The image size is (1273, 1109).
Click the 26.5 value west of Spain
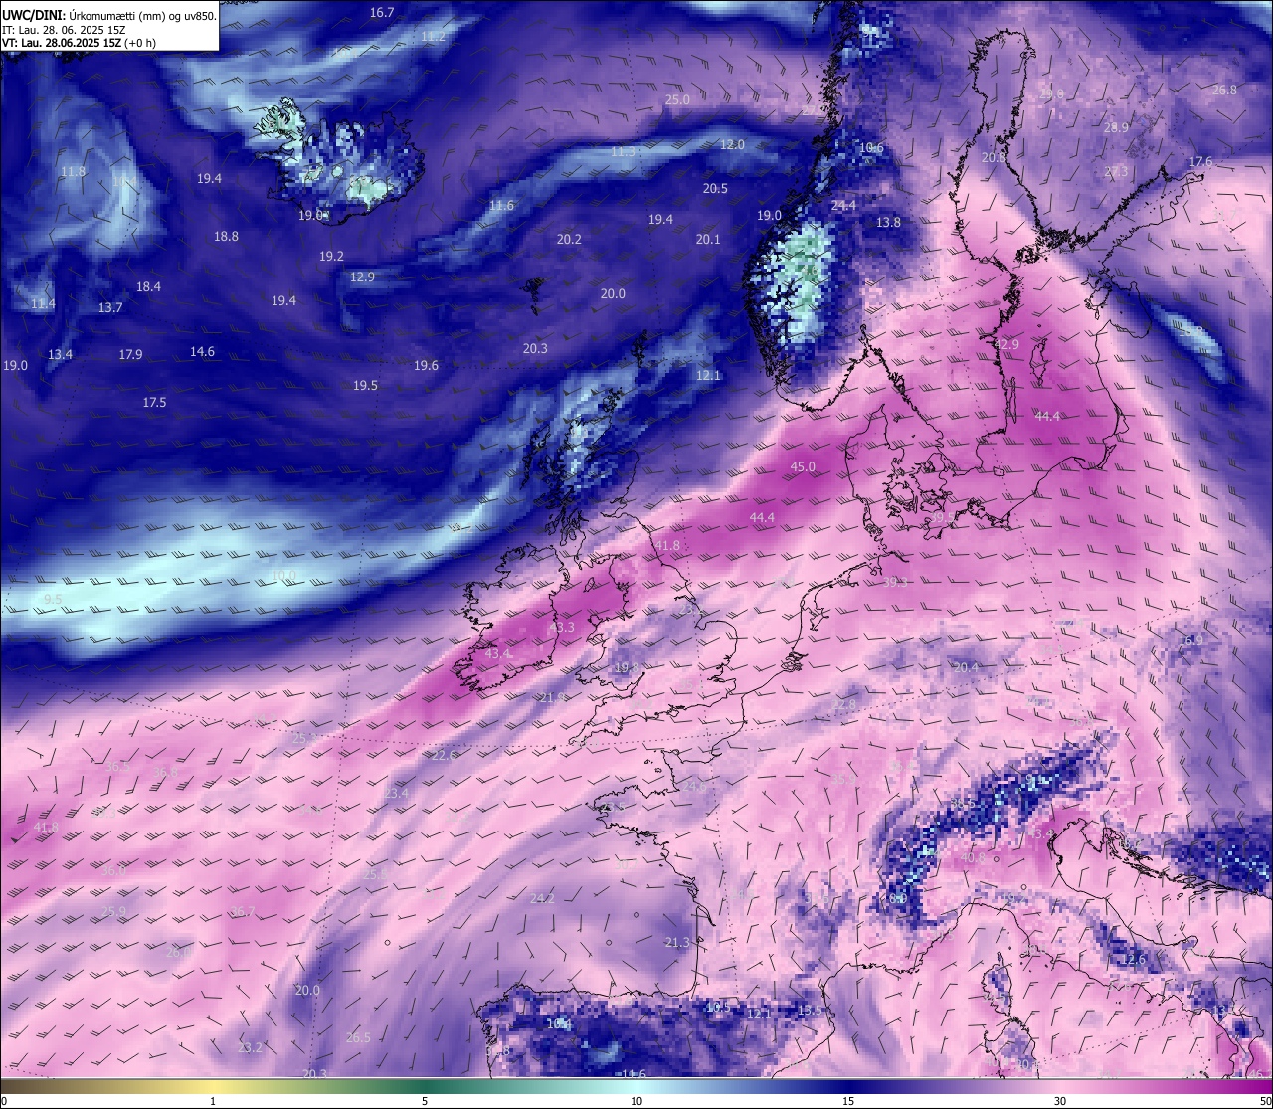(358, 1037)
